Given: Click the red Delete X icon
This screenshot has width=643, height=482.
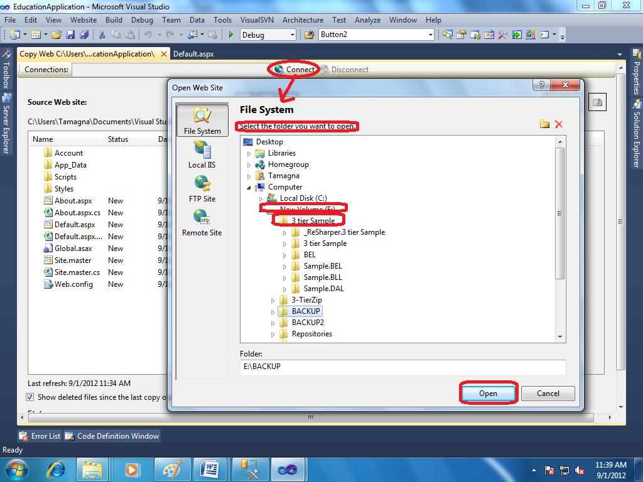Looking at the screenshot, I should 558,124.
